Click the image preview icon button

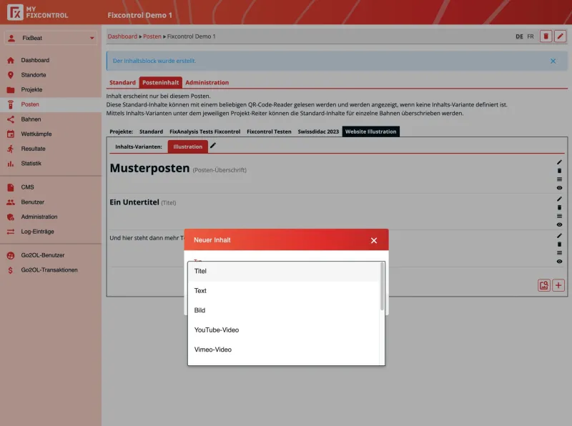pos(544,285)
